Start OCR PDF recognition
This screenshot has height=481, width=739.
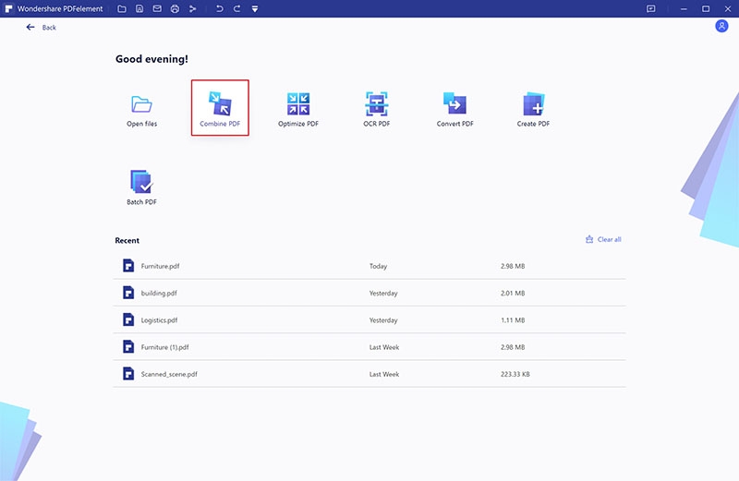377,107
